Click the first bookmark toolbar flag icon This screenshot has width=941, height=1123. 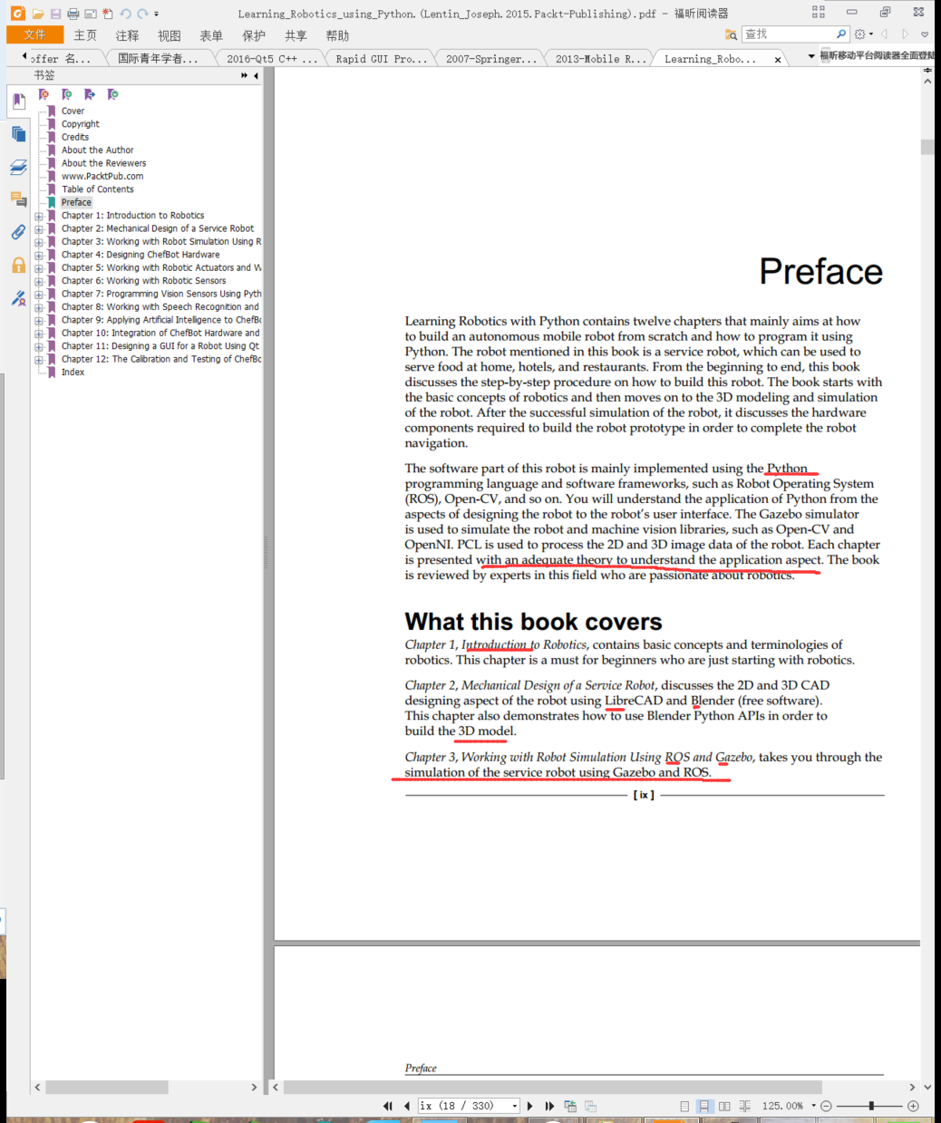[44, 94]
